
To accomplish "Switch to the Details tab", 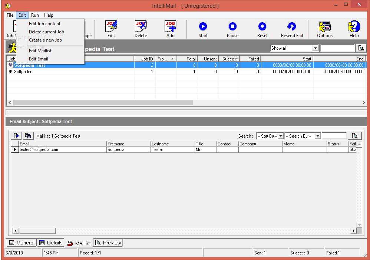I will (51, 243).
